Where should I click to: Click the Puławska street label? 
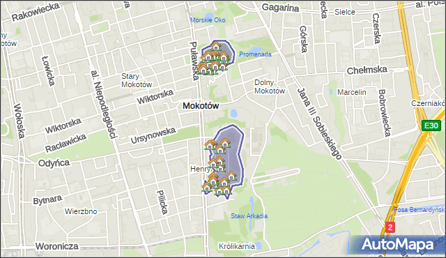(x=194, y=61)
